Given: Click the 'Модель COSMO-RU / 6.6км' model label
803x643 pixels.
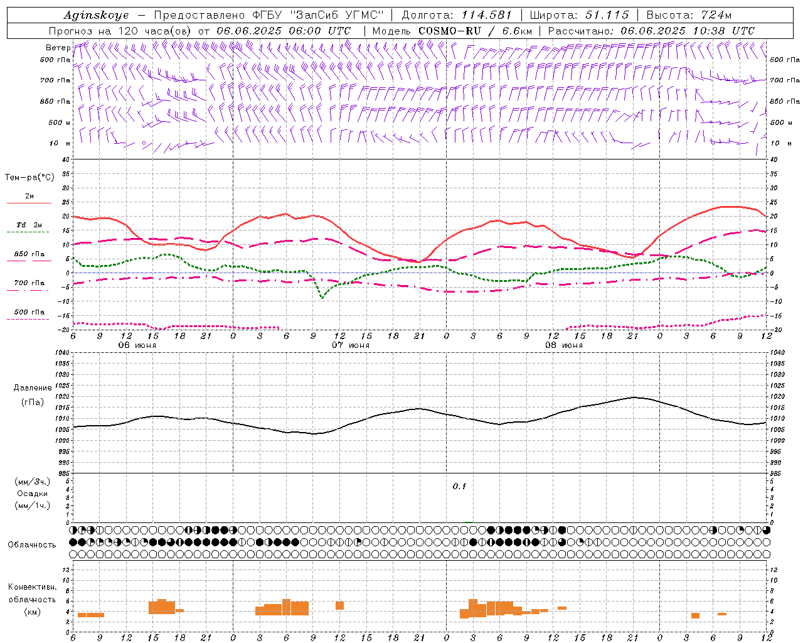Looking at the screenshot, I should 452,31.
